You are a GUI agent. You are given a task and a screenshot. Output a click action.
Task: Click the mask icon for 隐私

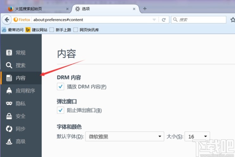click(x=9, y=103)
